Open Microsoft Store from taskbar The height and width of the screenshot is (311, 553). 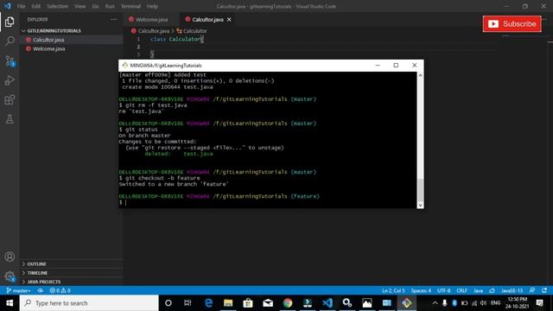[248, 303]
